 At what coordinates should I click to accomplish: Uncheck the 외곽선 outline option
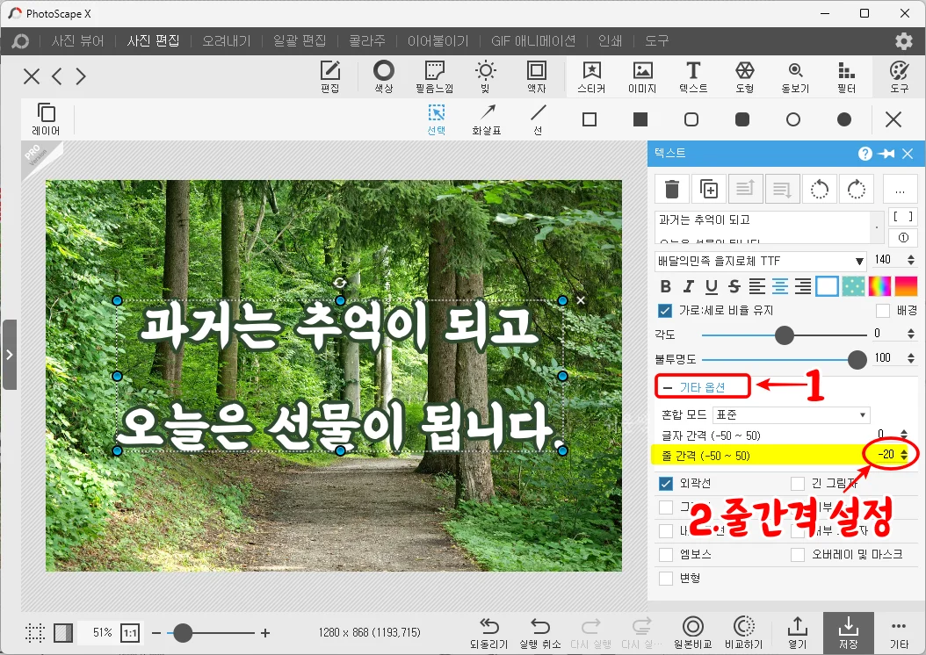tap(664, 484)
